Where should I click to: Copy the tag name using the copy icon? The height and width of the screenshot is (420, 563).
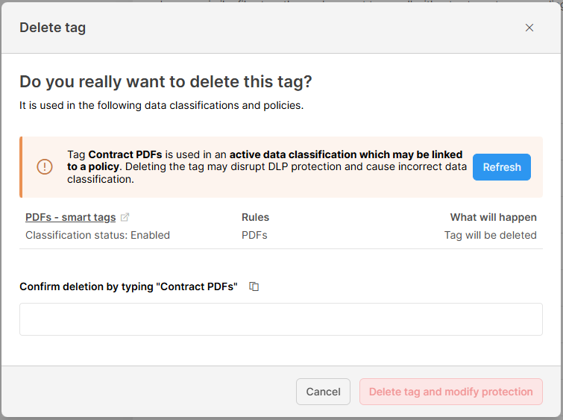click(254, 286)
